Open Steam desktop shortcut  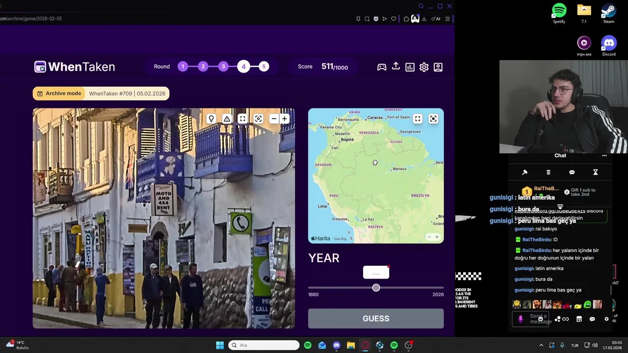click(609, 13)
